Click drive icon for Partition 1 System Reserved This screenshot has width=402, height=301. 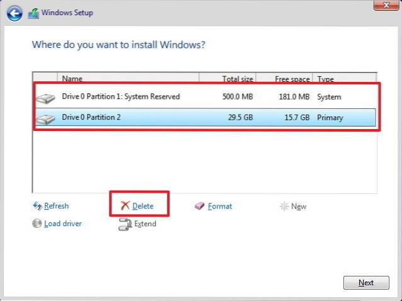pos(47,98)
